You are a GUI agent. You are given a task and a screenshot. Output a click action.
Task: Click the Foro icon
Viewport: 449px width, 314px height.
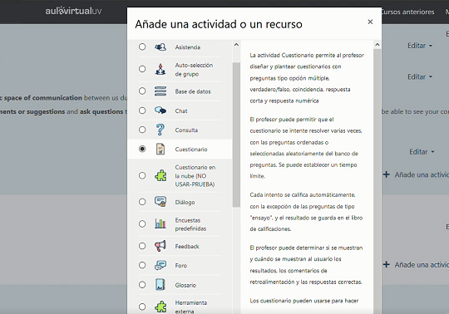pos(160,265)
